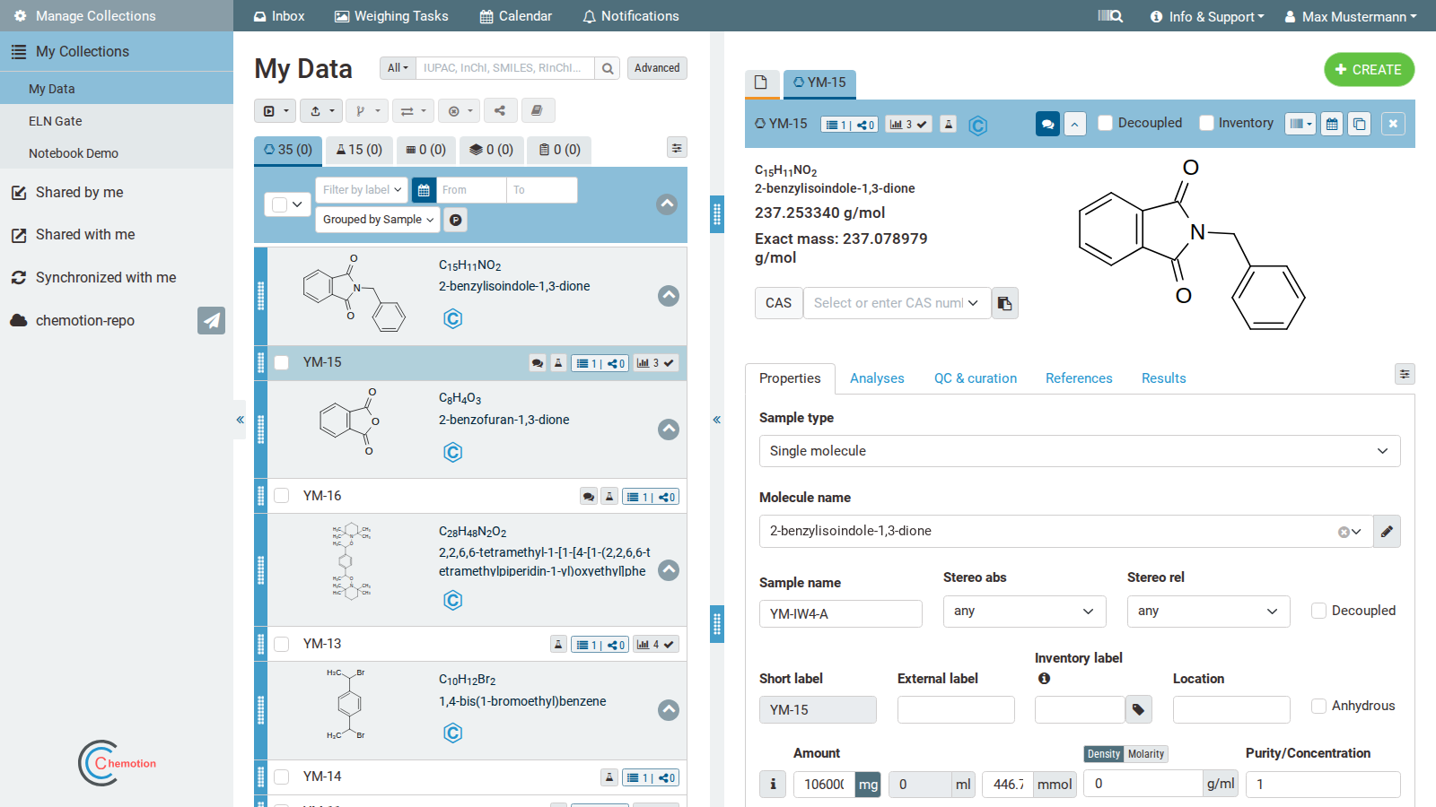
Task: Select the YM-16 sample checkbox
Action: [282, 496]
